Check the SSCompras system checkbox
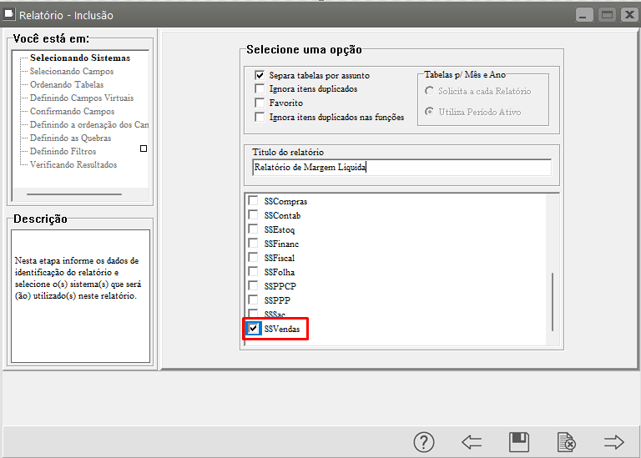The height and width of the screenshot is (458, 641). click(x=254, y=202)
